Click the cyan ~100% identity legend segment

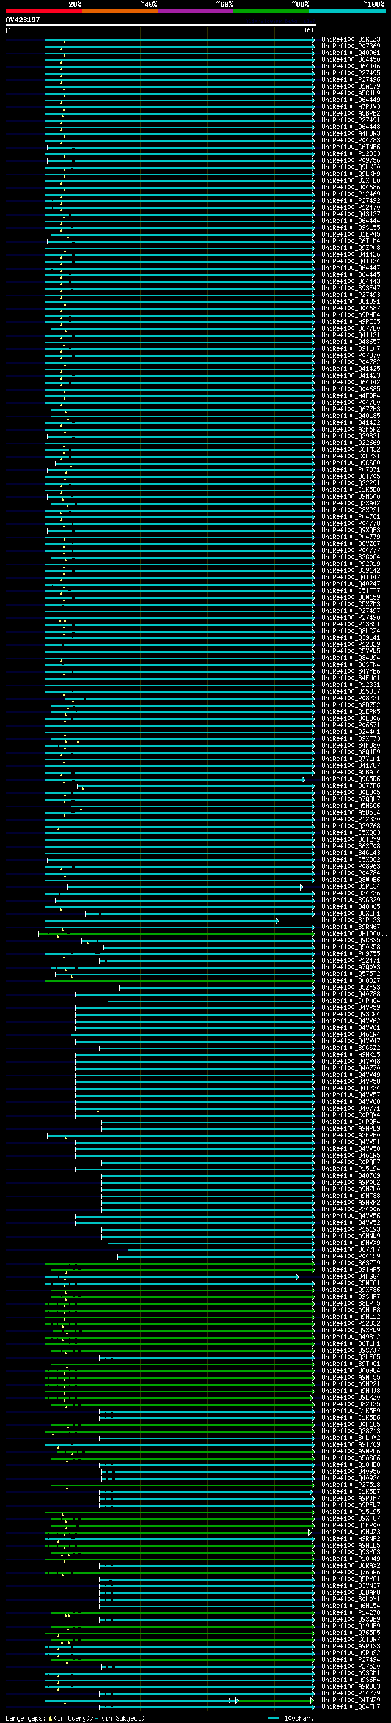[x=347, y=11]
